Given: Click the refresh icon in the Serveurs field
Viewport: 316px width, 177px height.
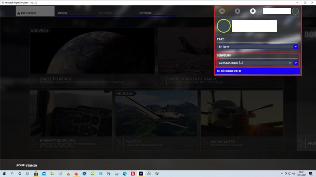Looking at the screenshot, I should coord(290,63).
